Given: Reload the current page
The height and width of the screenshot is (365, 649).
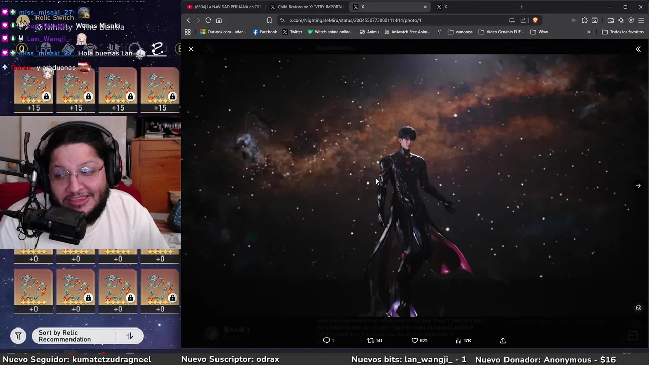Looking at the screenshot, I should tap(208, 20).
